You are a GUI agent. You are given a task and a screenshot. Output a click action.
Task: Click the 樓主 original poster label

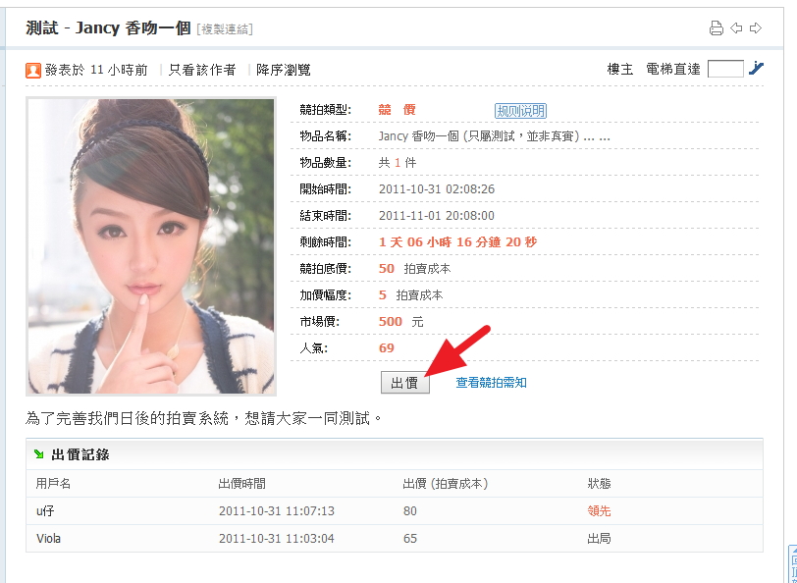[x=620, y=69]
